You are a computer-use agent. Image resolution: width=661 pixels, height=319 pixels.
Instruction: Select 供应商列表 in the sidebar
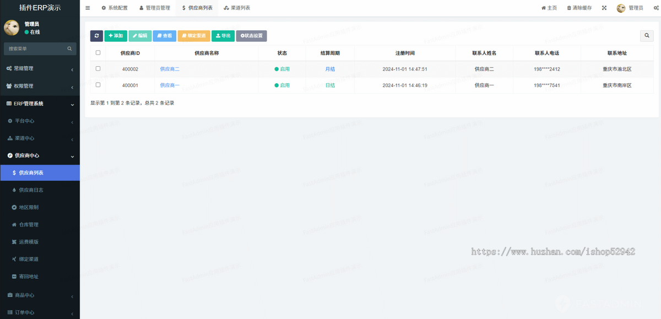point(40,173)
